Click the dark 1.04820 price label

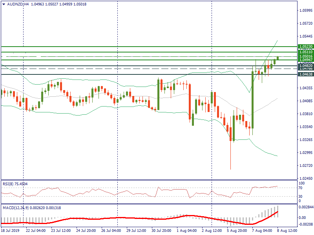click(x=305, y=66)
